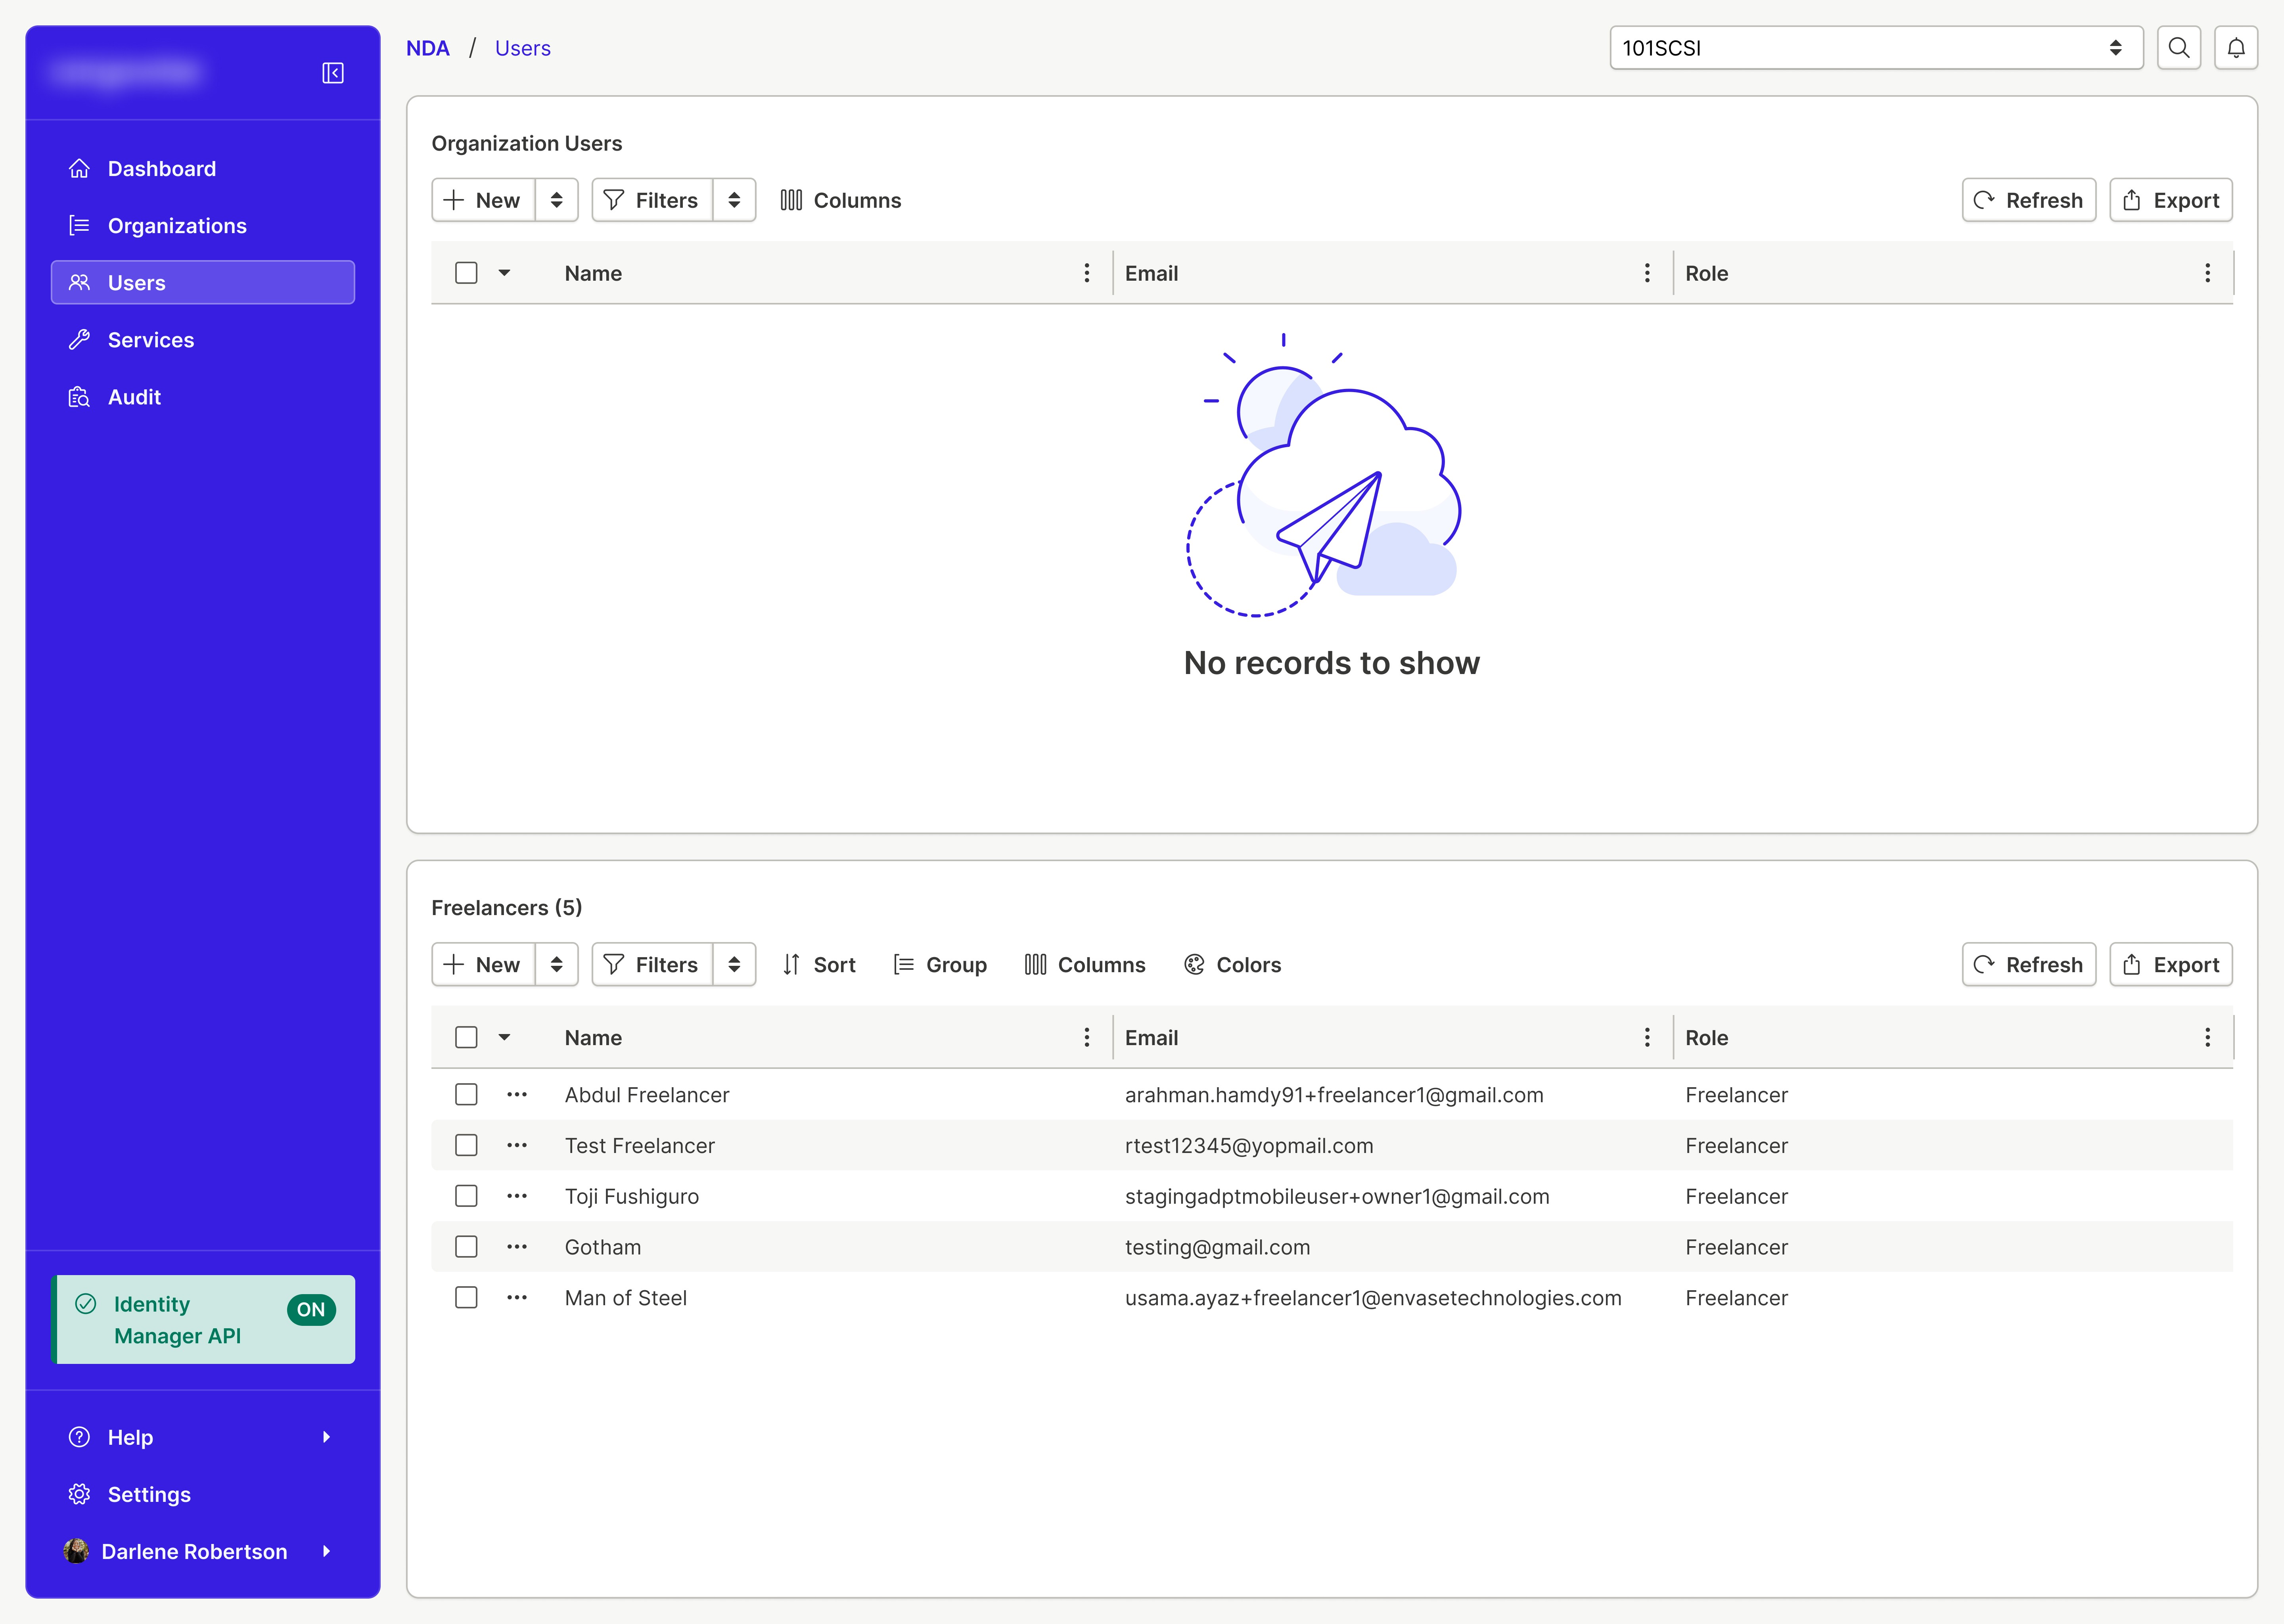Open Email column menu in Freelancers table

click(x=1647, y=1037)
